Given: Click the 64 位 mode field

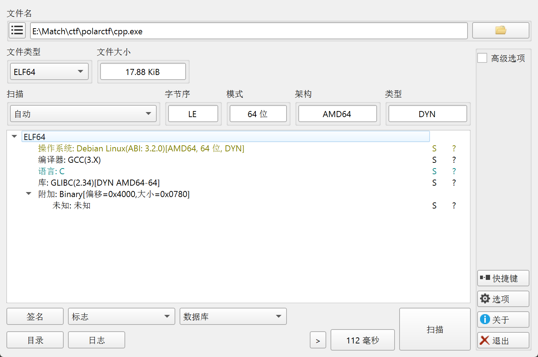Looking at the screenshot, I should 258,114.
